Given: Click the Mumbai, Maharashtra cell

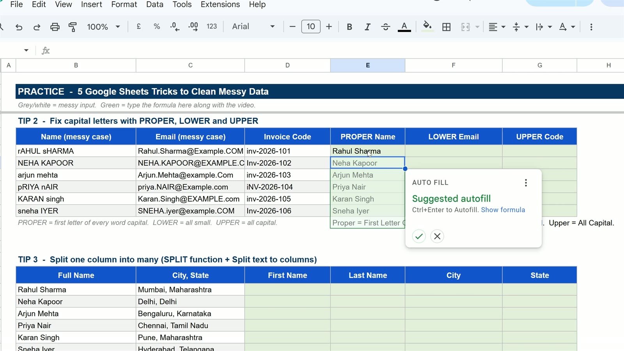Looking at the screenshot, I should 190,290.
